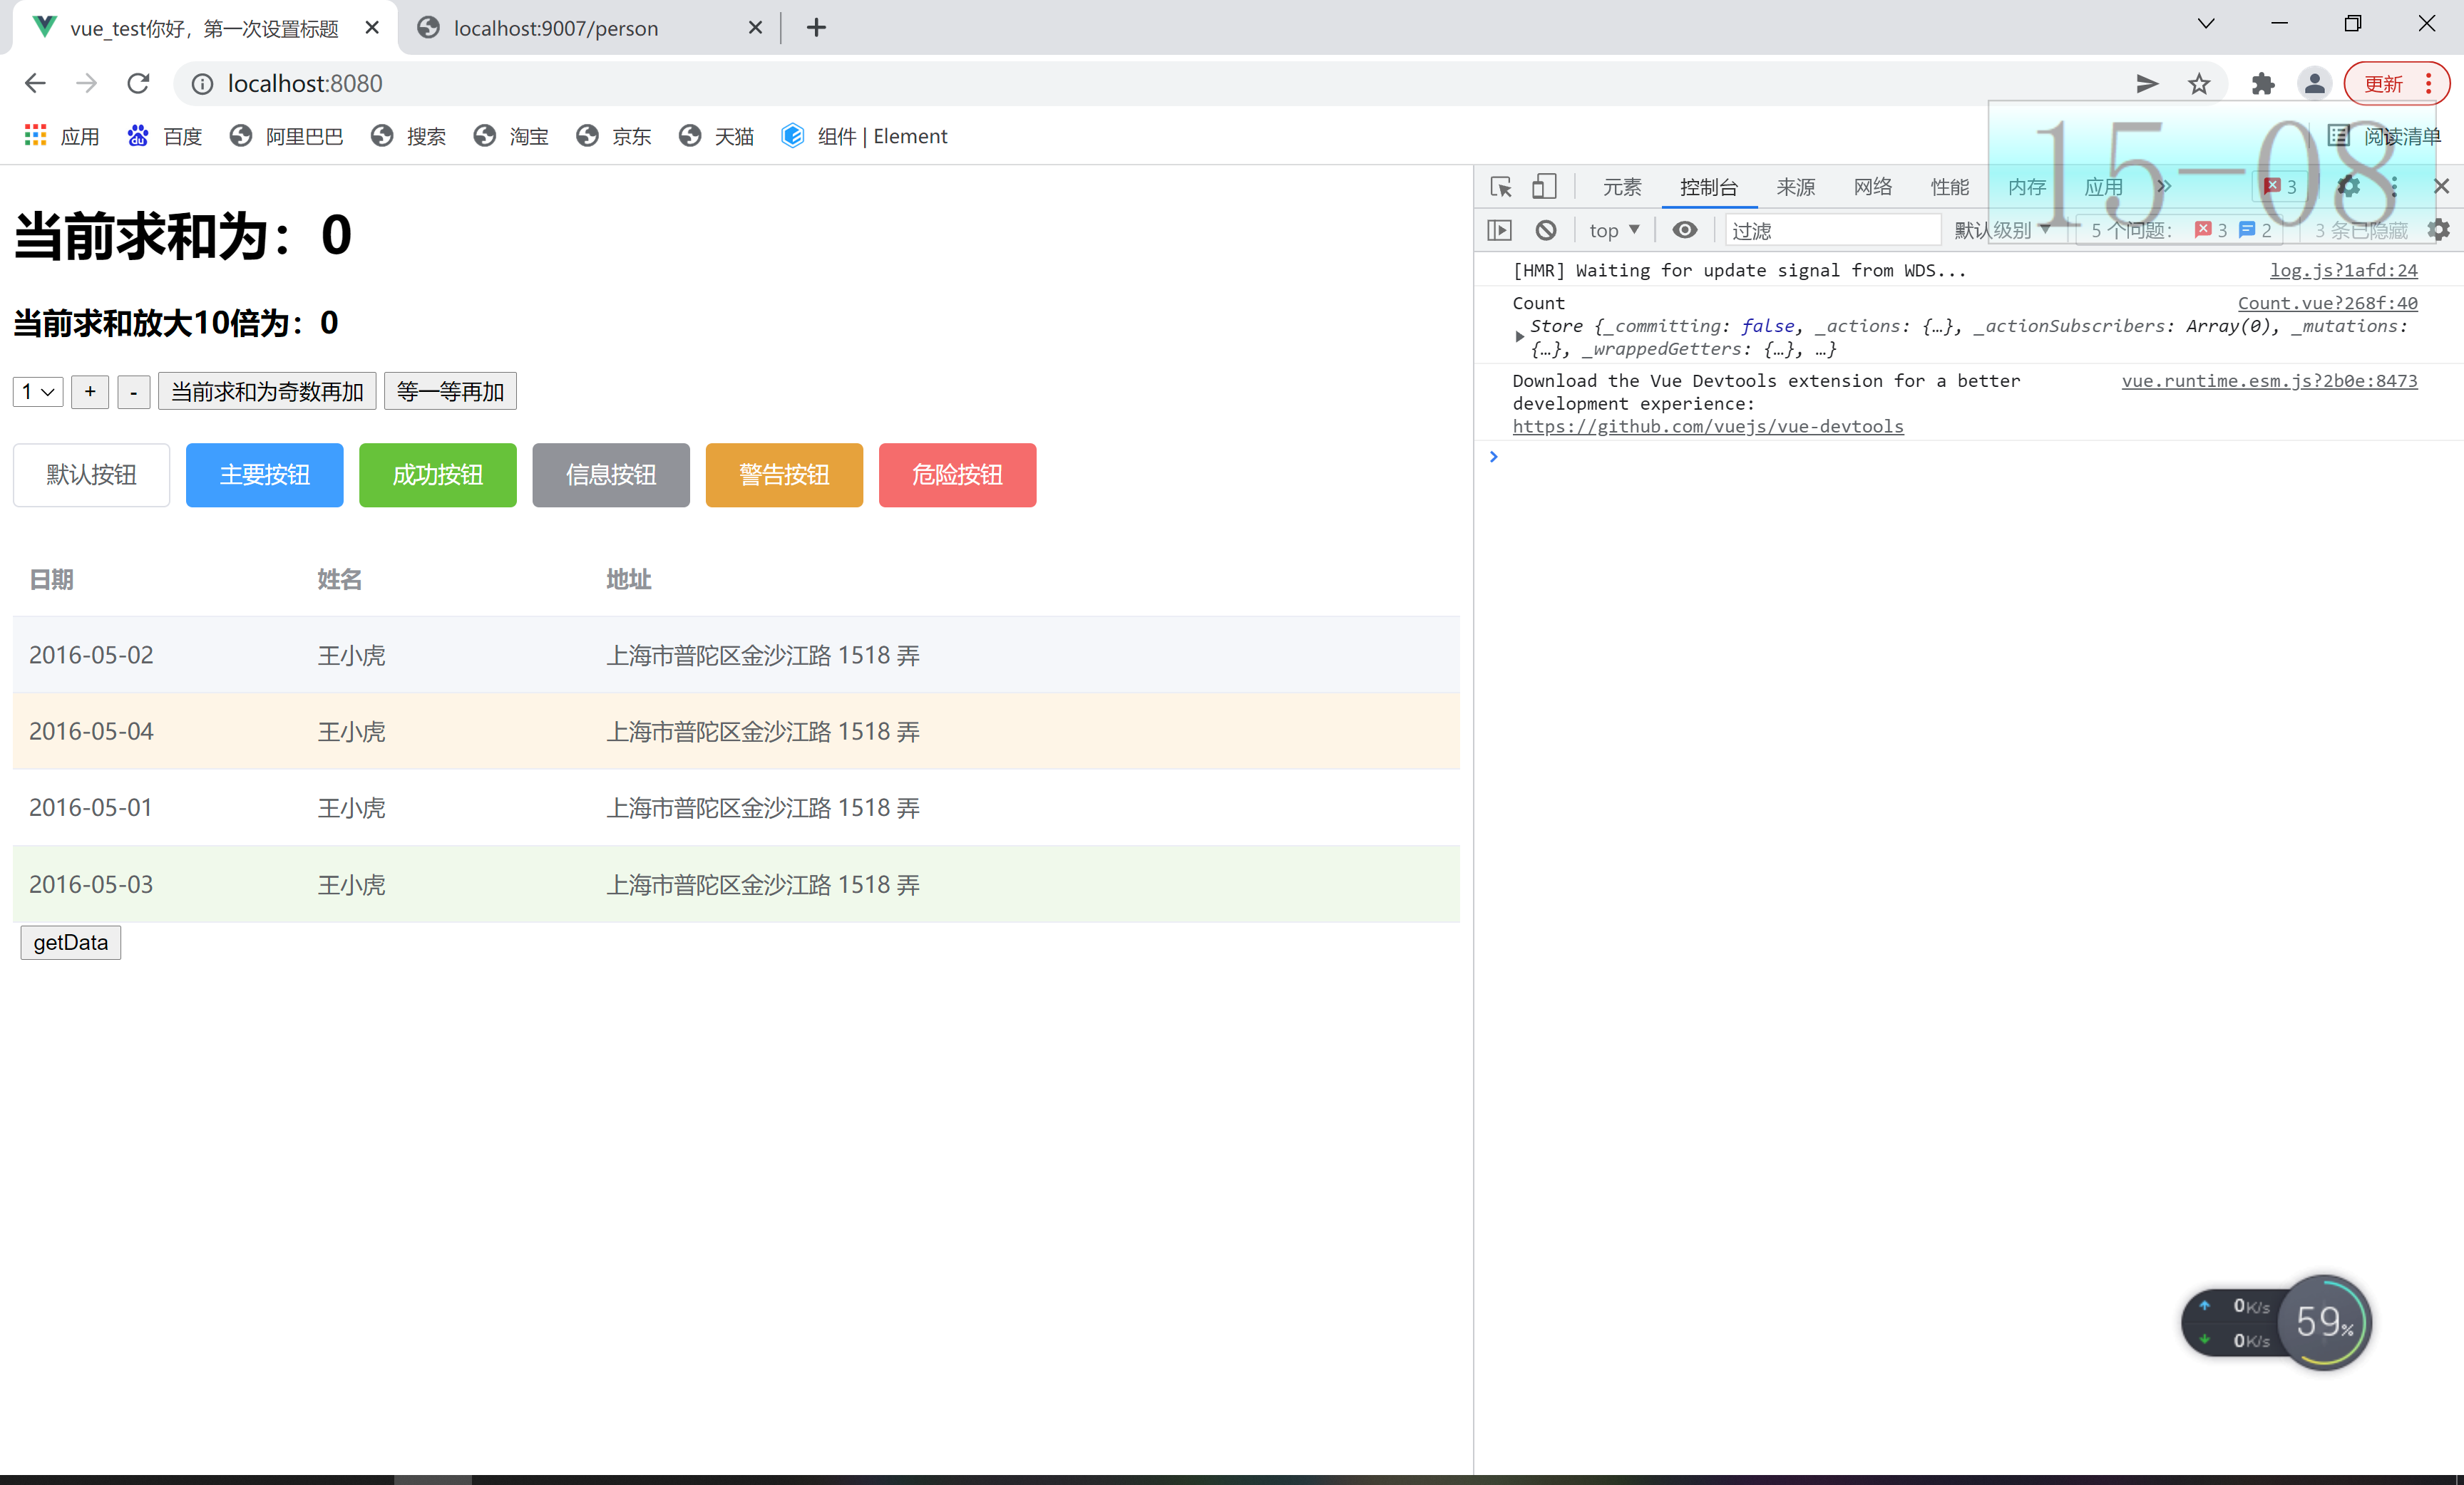
Task: Expand the logged Store object
Action: tap(1520, 337)
